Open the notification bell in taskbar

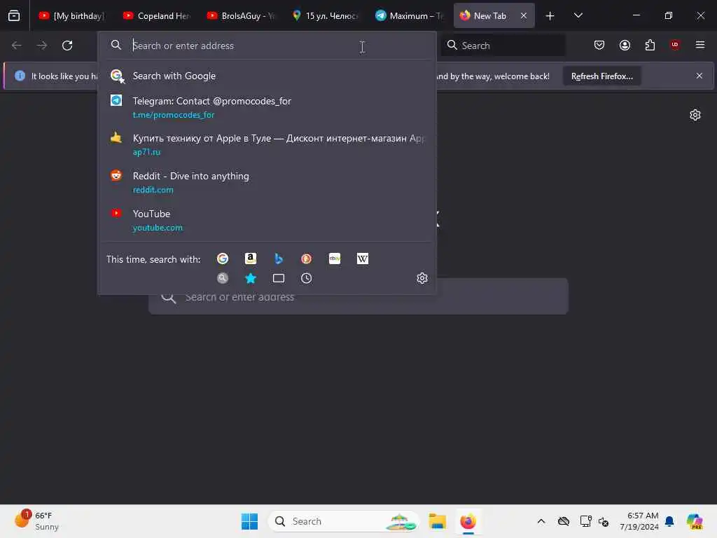(669, 521)
